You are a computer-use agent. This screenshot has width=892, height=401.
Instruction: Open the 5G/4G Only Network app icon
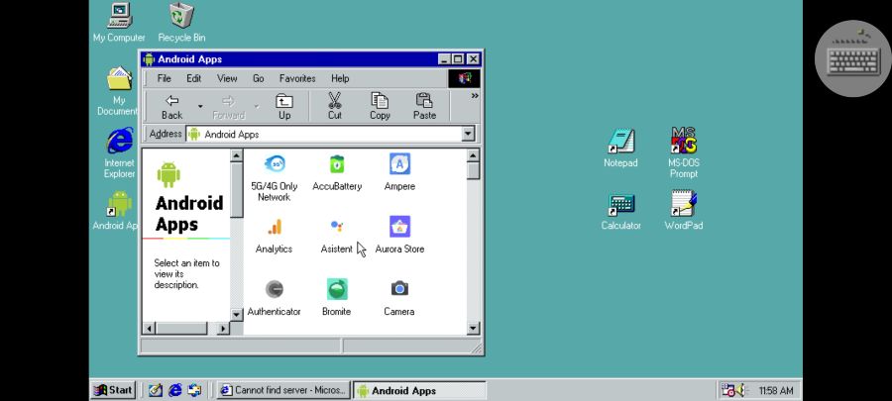[x=275, y=164]
